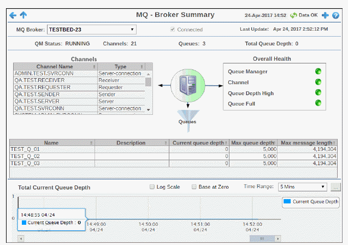Click the Current Queue Depth legend swatch
The image size is (348, 245).
[287, 202]
